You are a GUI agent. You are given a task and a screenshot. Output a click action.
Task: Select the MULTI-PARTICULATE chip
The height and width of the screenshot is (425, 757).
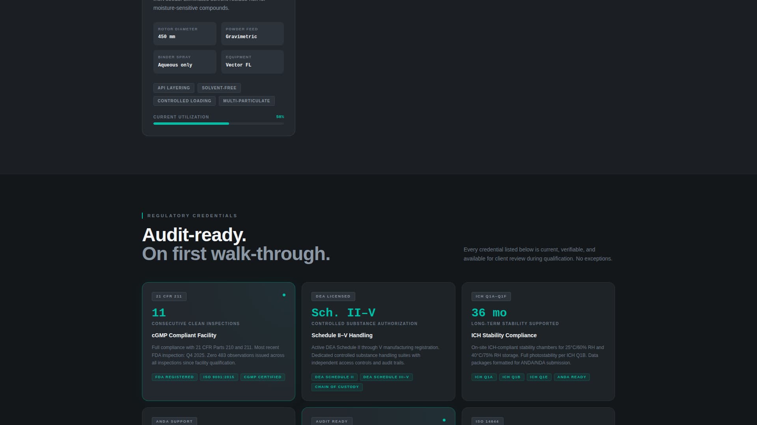(x=246, y=101)
